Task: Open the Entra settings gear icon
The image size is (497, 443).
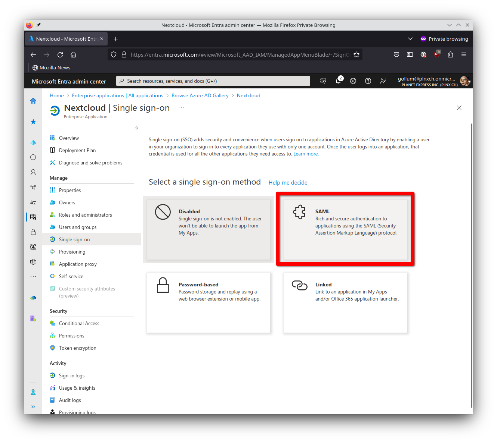Action: 353,81
